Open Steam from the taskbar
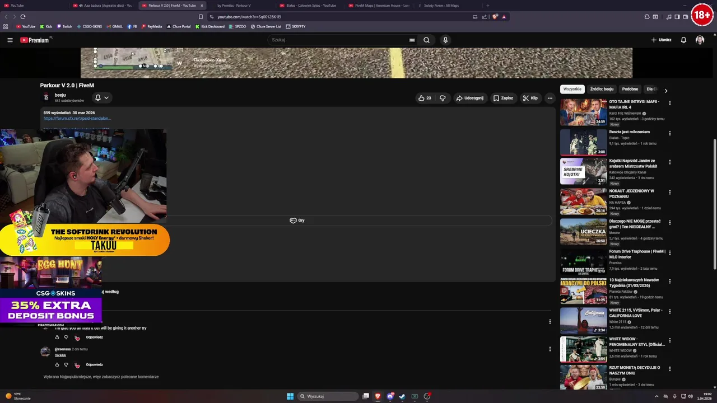The width and height of the screenshot is (717, 403). pos(402,396)
